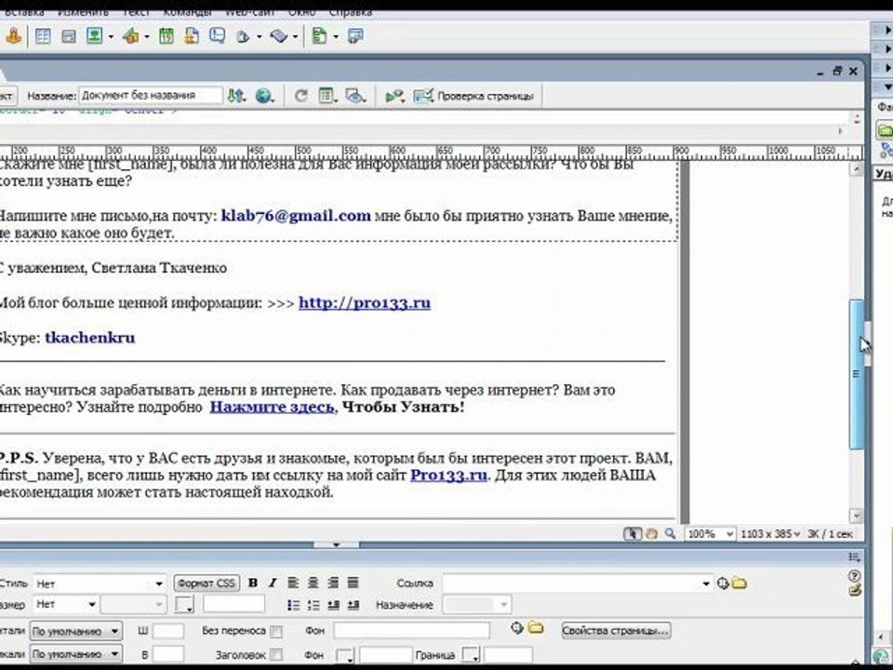Click the server-side include icon
The height and width of the screenshot is (670, 893).
coord(192,36)
